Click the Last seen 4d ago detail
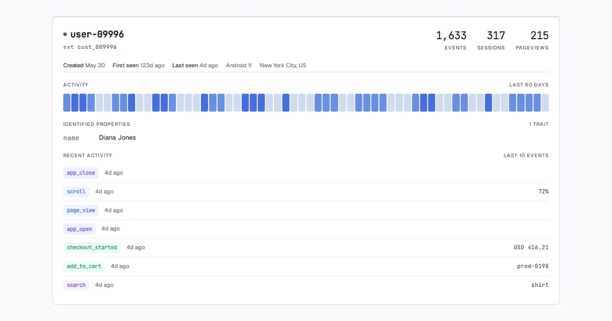This screenshot has width=612, height=321. (195, 65)
